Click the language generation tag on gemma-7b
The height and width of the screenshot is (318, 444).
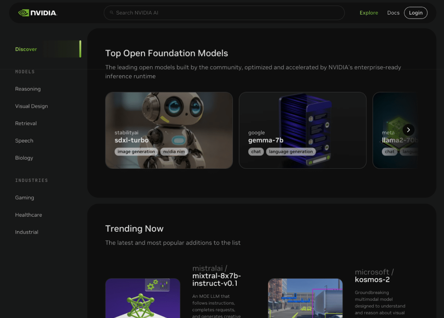click(x=291, y=152)
